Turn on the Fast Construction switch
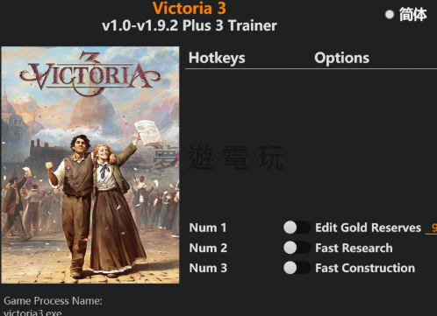This screenshot has width=437, height=316. [297, 268]
